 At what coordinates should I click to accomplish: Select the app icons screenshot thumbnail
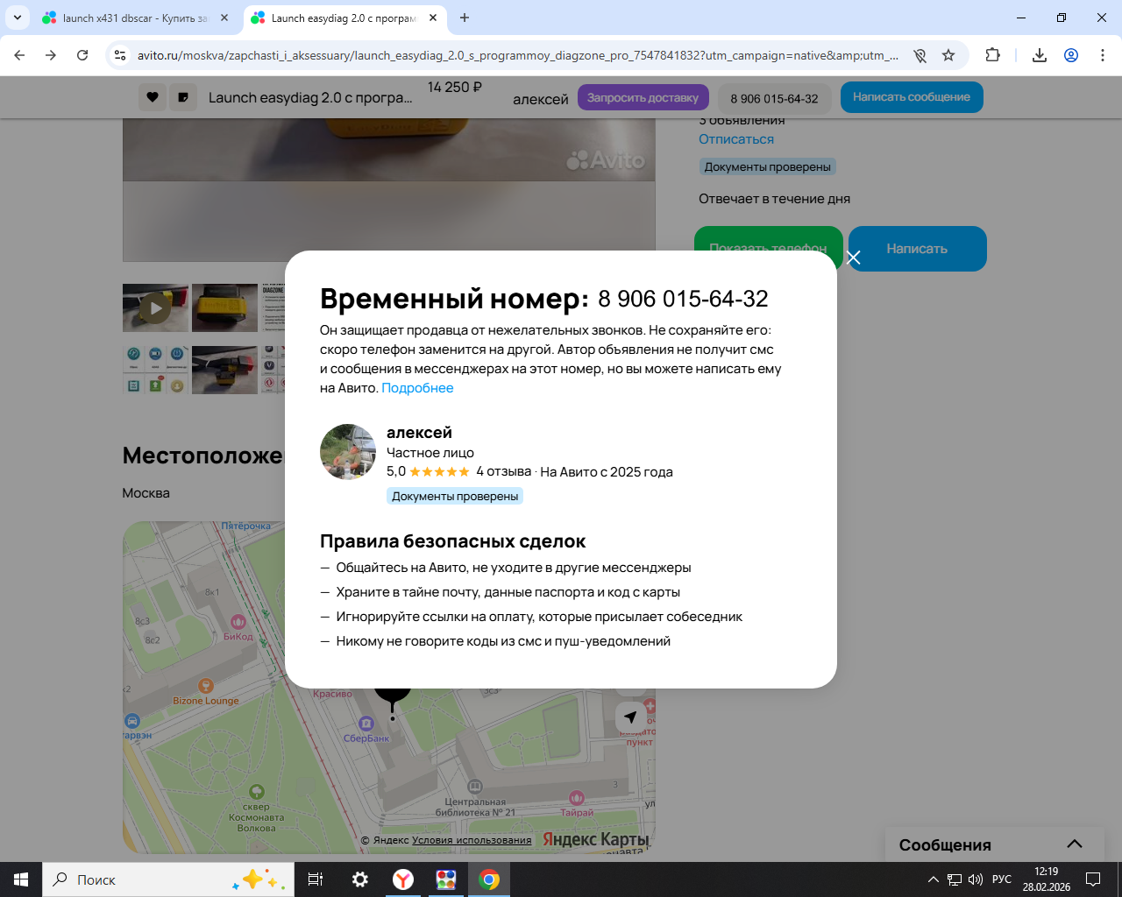tap(155, 370)
